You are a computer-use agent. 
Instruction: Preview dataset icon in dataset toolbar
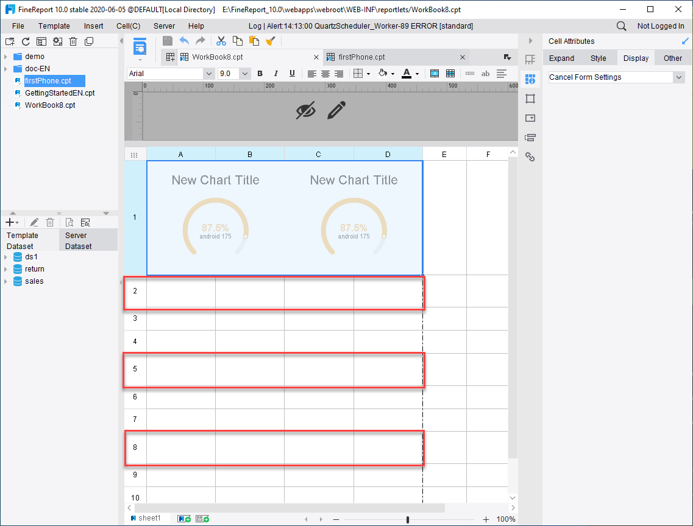tap(69, 222)
